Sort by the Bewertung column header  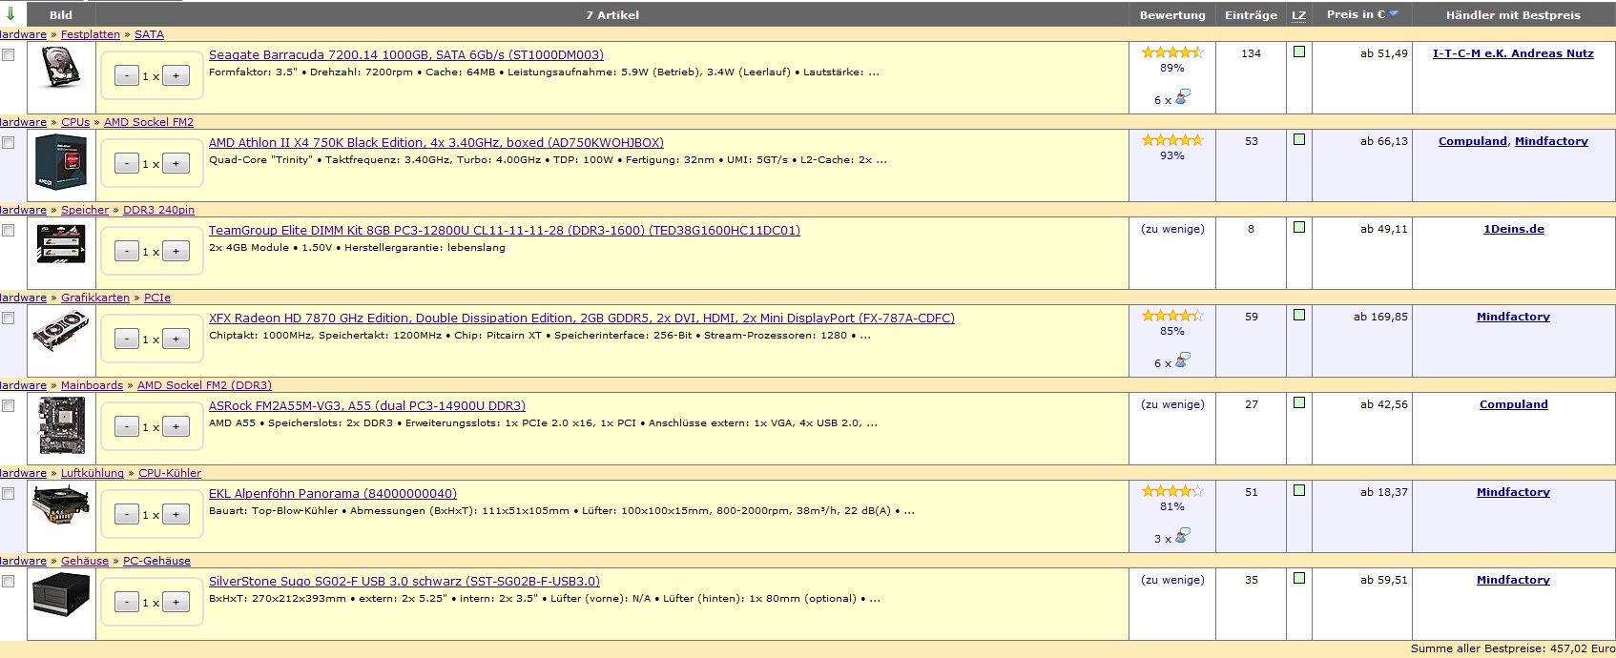[1172, 15]
